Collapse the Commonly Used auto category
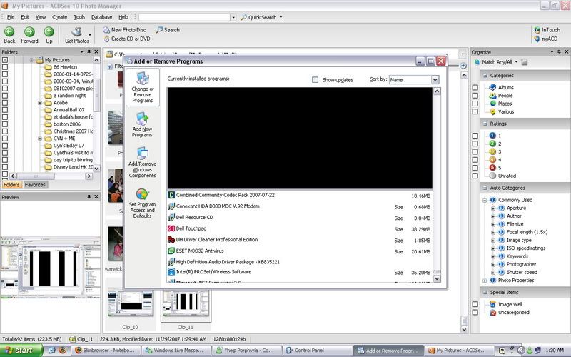Viewport: 571px width, 357px height. 485,200
